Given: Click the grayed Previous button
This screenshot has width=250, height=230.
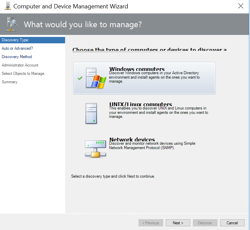Looking at the screenshot, I should click(x=151, y=223).
